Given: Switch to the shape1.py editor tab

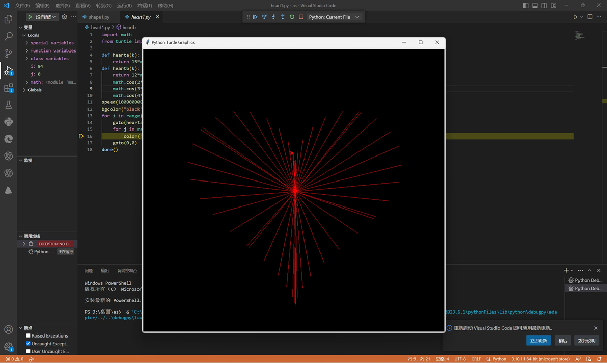Looking at the screenshot, I should (99, 17).
